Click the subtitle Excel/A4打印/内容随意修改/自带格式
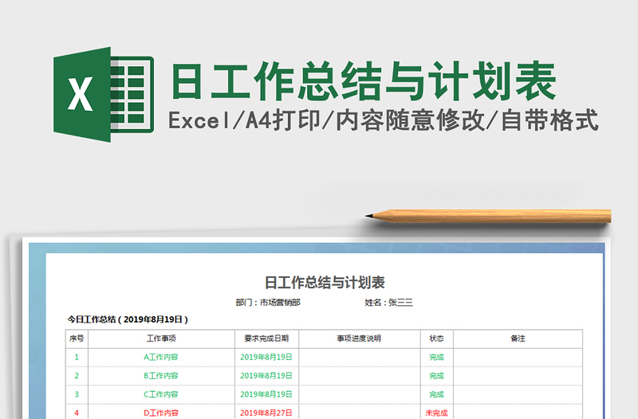638x419 pixels. click(x=384, y=120)
